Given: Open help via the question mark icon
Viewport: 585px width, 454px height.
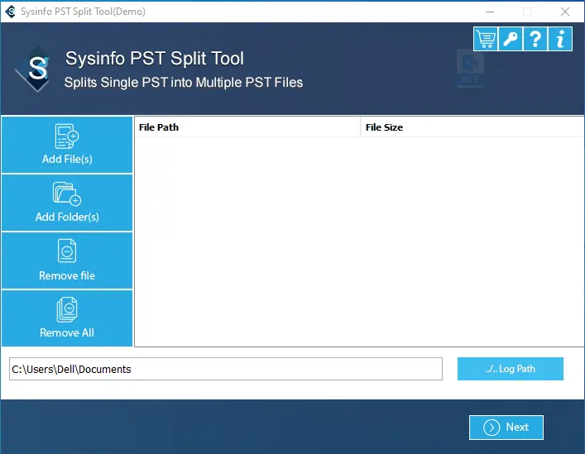Looking at the screenshot, I should pos(535,39).
